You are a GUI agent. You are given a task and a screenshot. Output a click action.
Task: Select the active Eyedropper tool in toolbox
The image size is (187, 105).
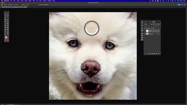point(8,18)
